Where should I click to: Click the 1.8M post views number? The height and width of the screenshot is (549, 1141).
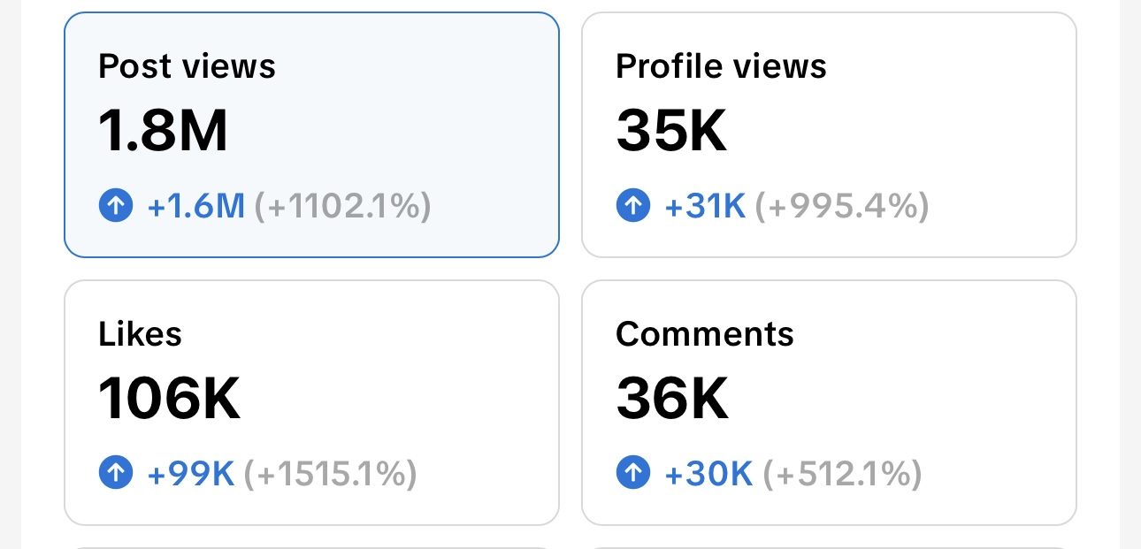tap(164, 133)
